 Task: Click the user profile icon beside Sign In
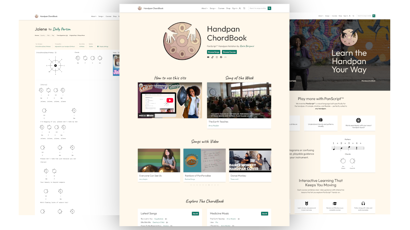tap(240, 8)
